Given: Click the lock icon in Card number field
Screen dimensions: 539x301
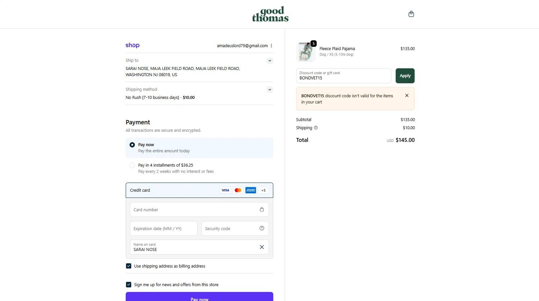Looking at the screenshot, I should 262,209.
